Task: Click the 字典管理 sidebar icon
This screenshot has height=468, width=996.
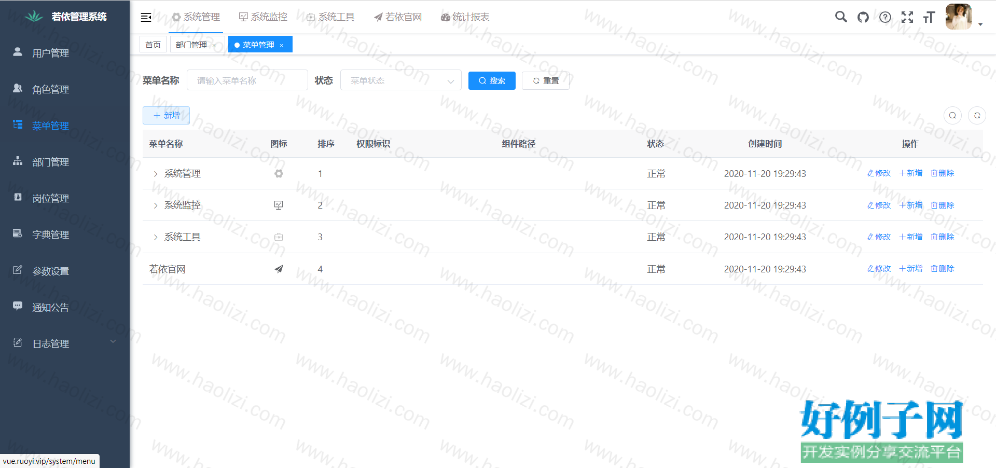Action: click(18, 233)
